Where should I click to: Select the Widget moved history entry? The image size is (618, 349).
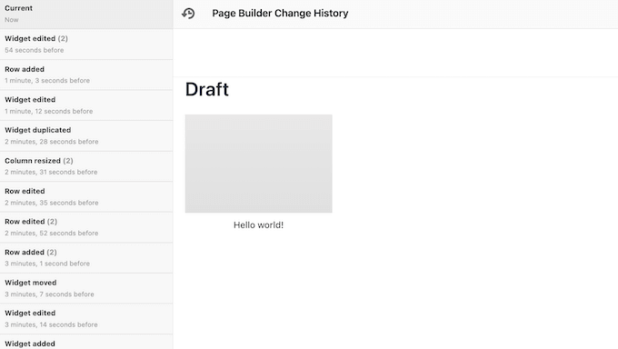(x=86, y=288)
